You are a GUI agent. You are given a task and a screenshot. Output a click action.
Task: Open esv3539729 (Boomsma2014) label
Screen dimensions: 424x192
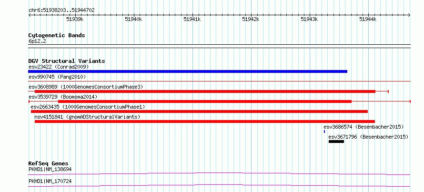63,97
